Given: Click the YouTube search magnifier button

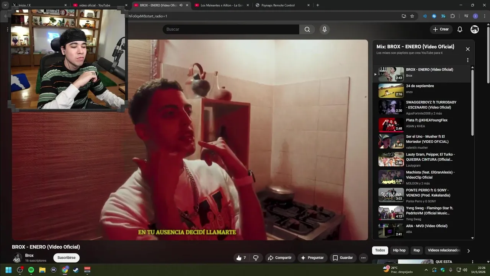Looking at the screenshot, I should [x=307, y=30].
